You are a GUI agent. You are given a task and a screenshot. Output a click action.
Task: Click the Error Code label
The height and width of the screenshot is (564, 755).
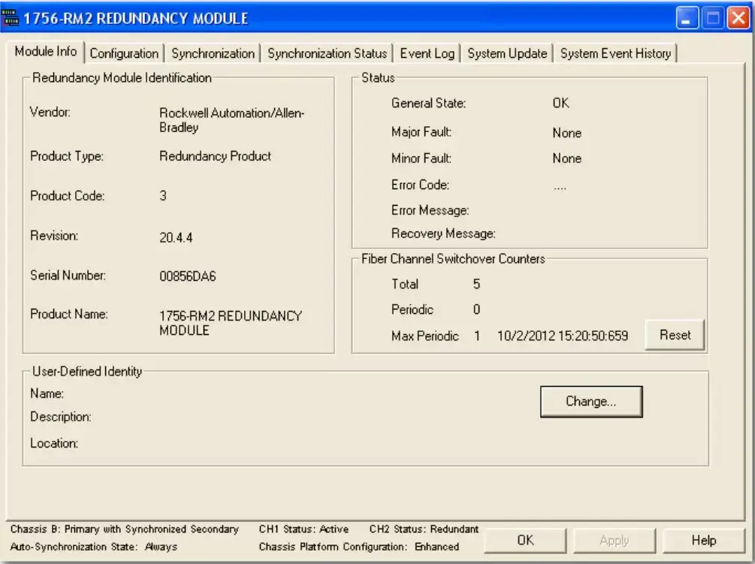420,185
